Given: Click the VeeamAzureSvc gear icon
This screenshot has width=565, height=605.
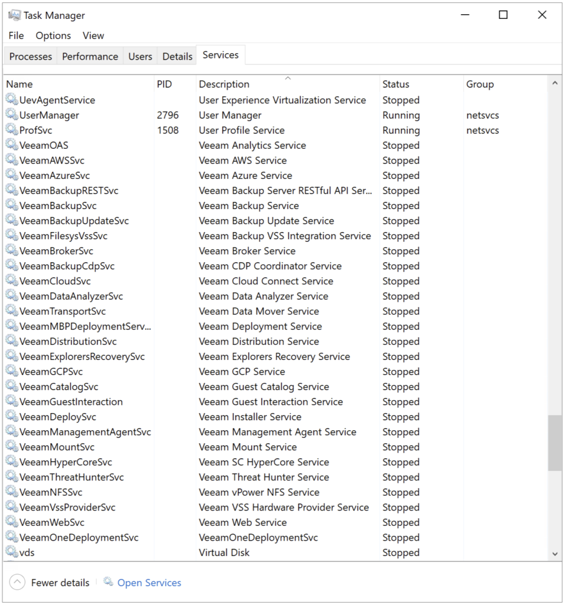Looking at the screenshot, I should point(12,175).
